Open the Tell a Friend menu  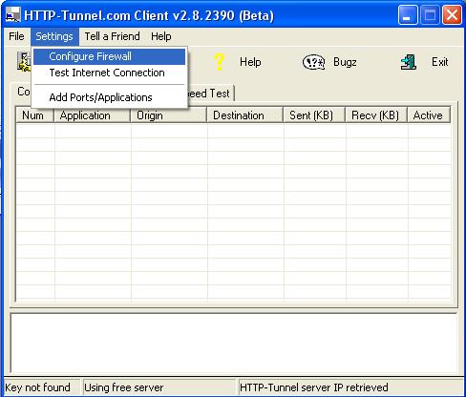(112, 36)
